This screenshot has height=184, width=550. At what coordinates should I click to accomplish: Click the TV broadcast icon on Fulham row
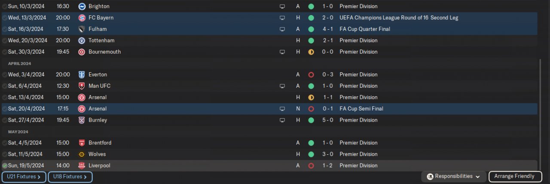tap(282, 29)
